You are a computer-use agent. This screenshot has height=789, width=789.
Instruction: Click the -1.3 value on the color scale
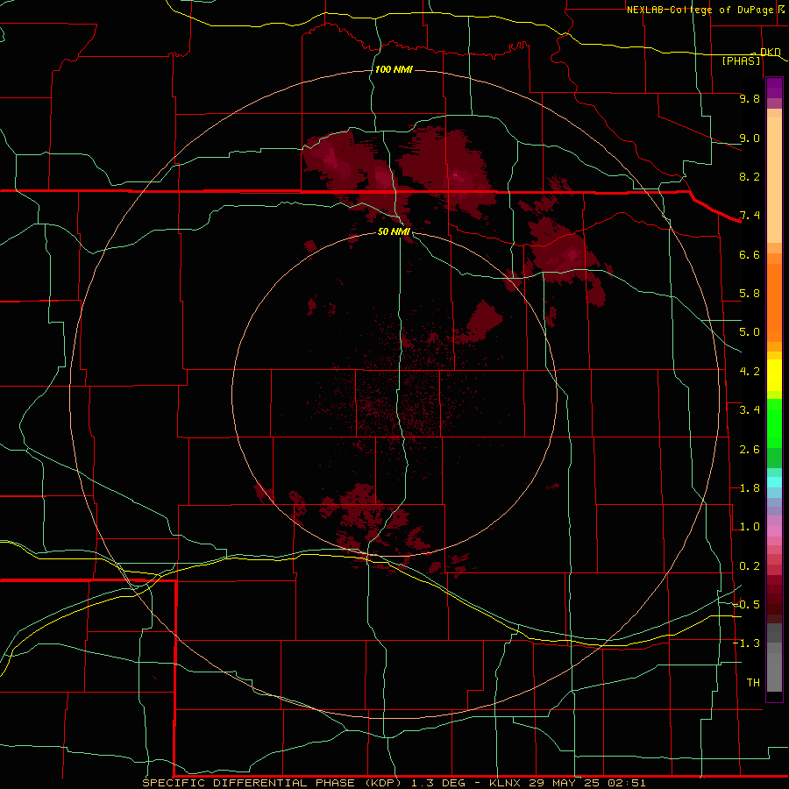[x=746, y=643]
